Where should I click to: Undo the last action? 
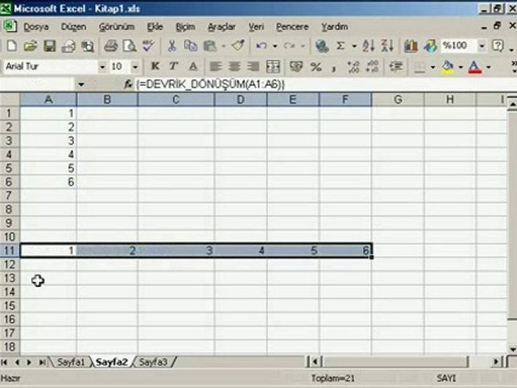pos(262,46)
